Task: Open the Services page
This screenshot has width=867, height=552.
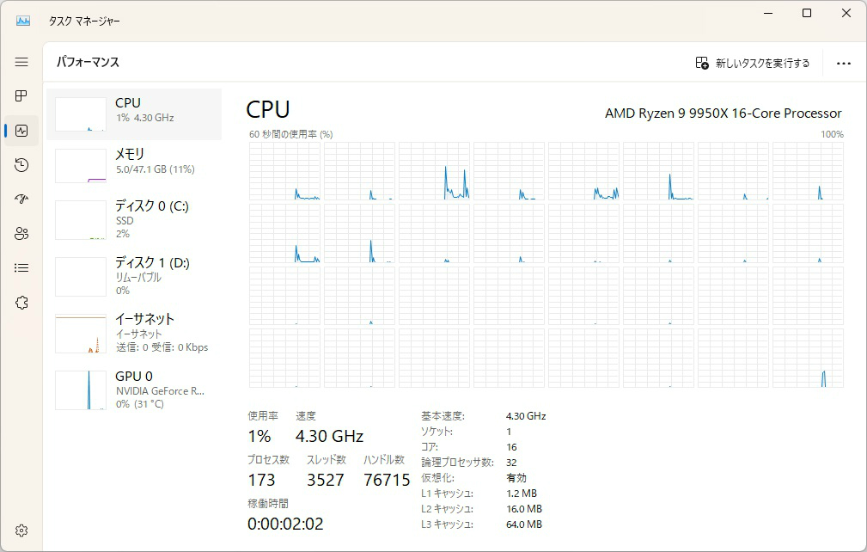Action: (21, 303)
